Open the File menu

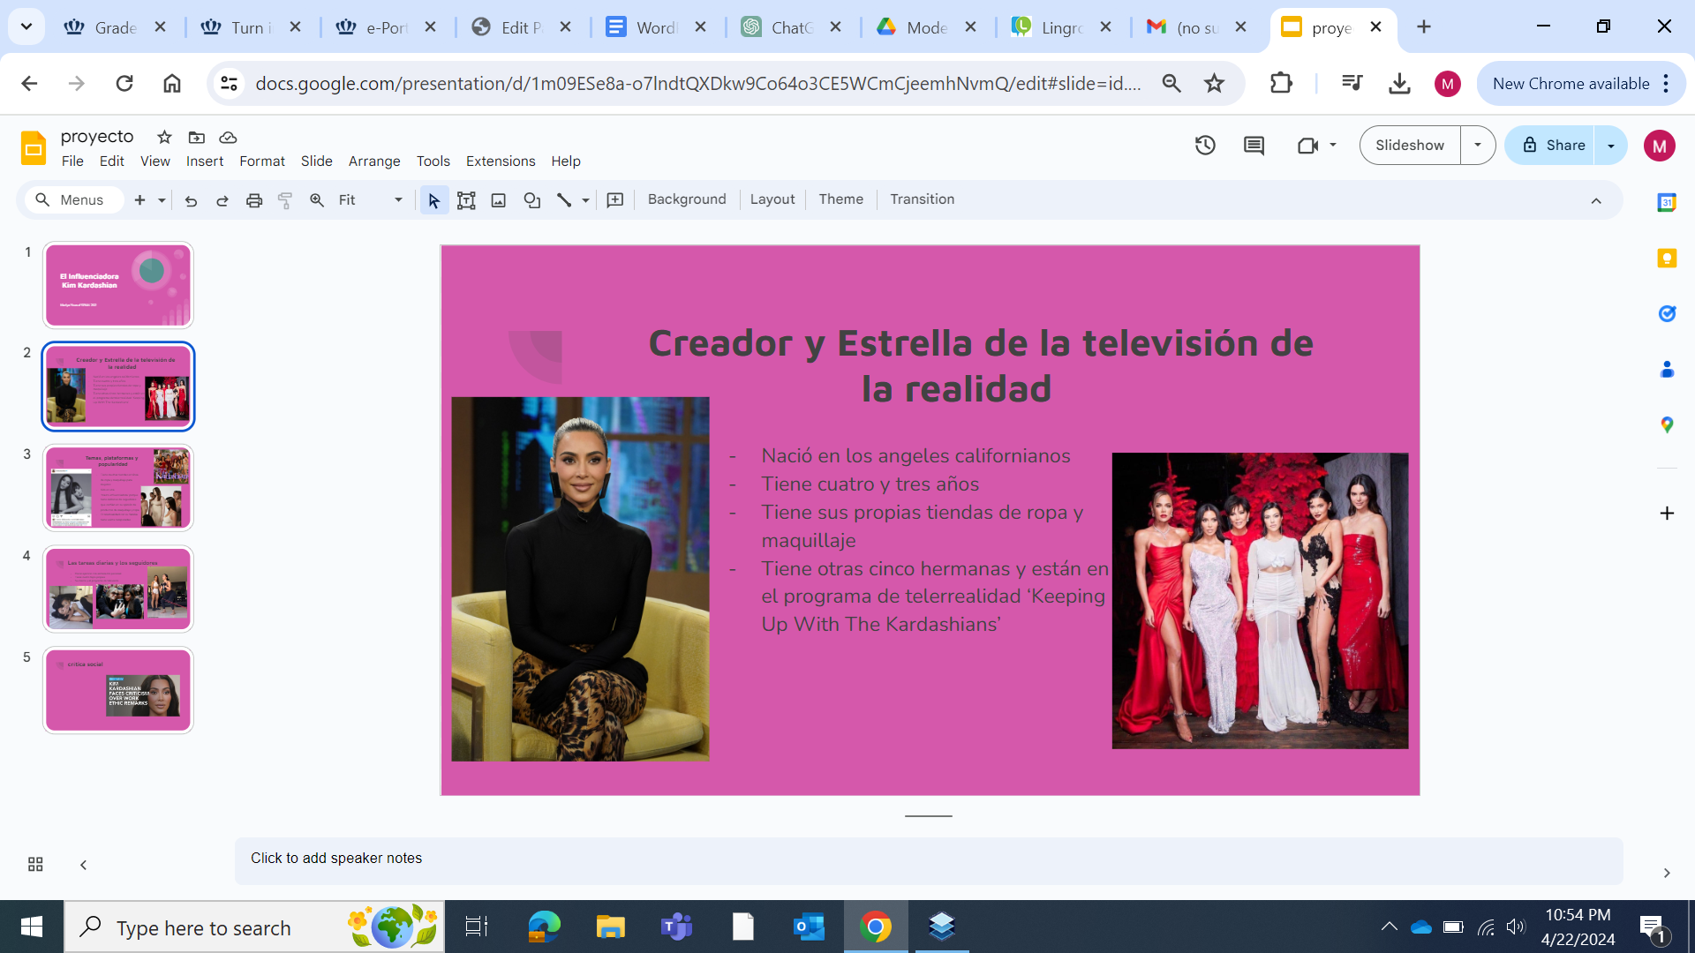tap(72, 161)
